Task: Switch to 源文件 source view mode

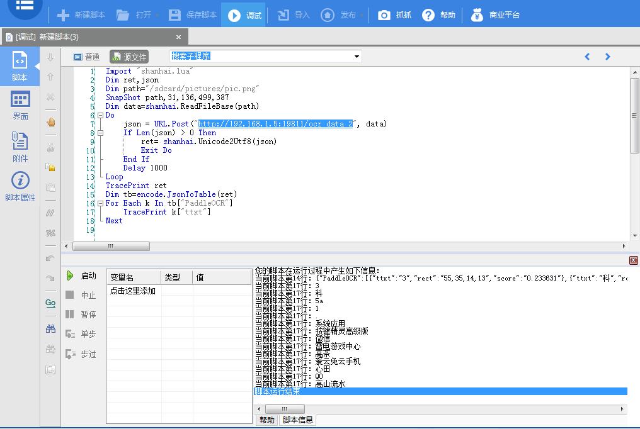Action: coord(129,57)
